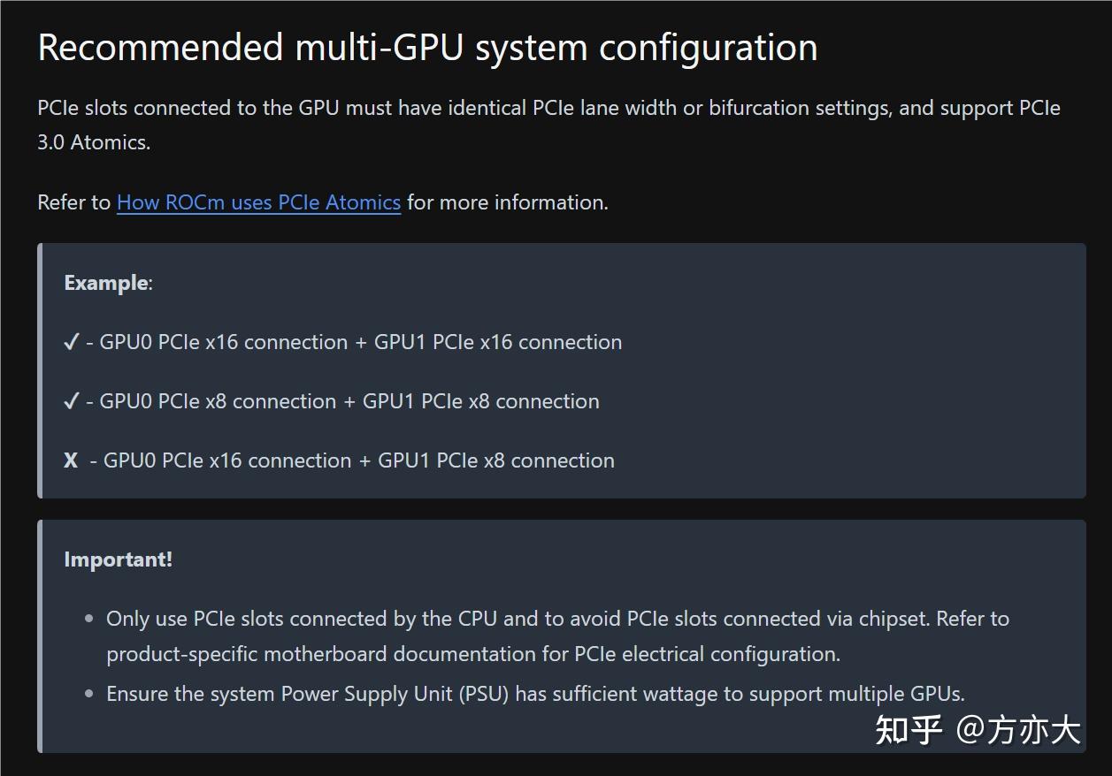Screen dimensions: 1112x776
Task: Click the paragraph about identical PCIe lane width
Action: [x=548, y=109]
